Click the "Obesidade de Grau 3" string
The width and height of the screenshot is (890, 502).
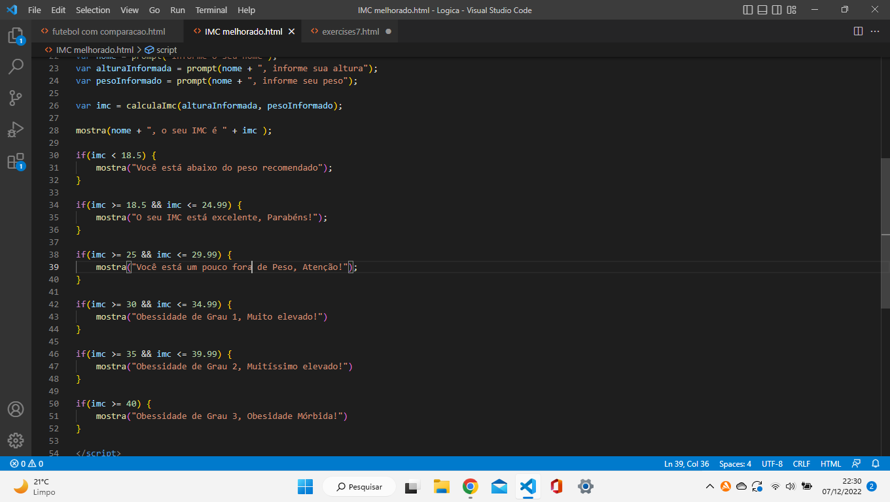[x=238, y=416]
